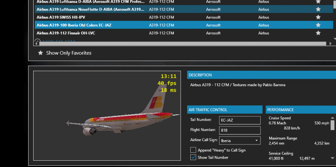The width and height of the screenshot is (336, 167).
Task: Click the Performance panel scrollbar thumb
Action: (332, 125)
